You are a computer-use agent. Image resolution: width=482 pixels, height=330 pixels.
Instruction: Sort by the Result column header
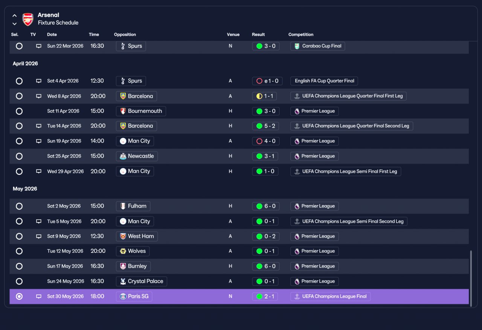(x=258, y=35)
